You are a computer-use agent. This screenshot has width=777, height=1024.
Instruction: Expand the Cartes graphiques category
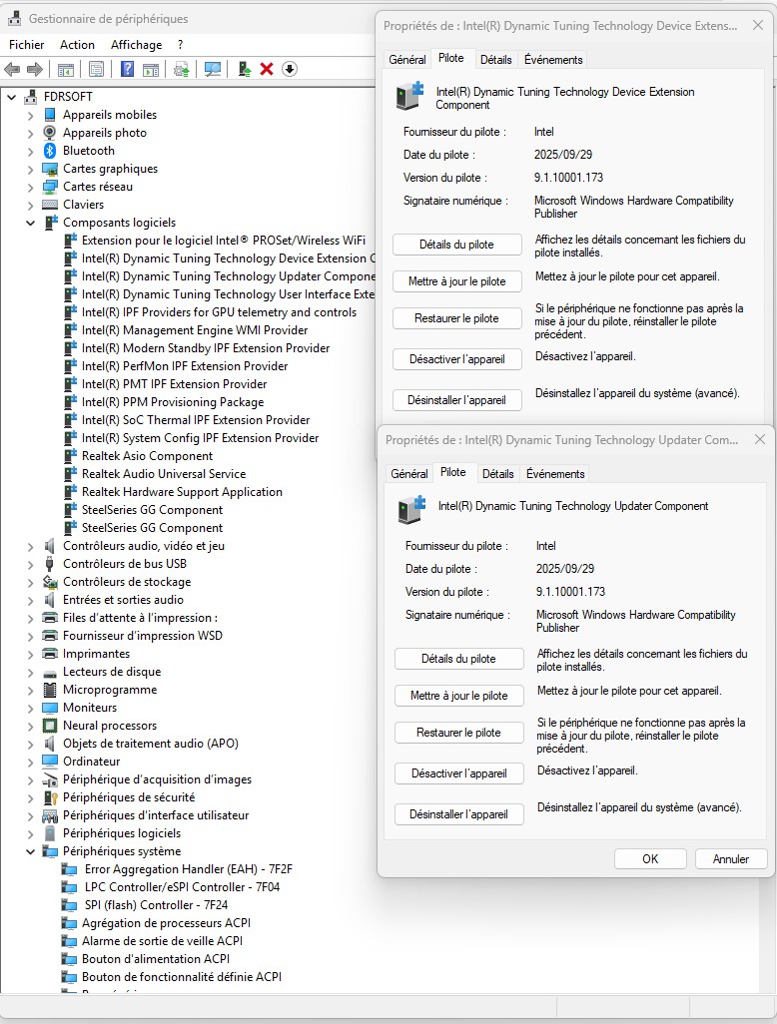coord(31,169)
